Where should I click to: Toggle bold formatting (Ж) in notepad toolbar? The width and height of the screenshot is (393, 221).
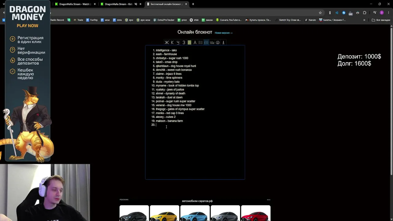click(x=166, y=43)
